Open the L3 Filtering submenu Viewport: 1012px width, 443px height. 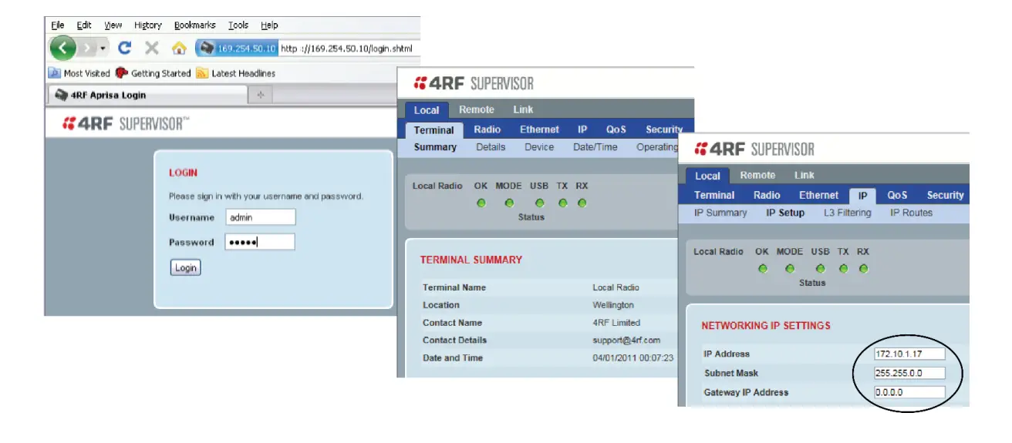click(848, 213)
